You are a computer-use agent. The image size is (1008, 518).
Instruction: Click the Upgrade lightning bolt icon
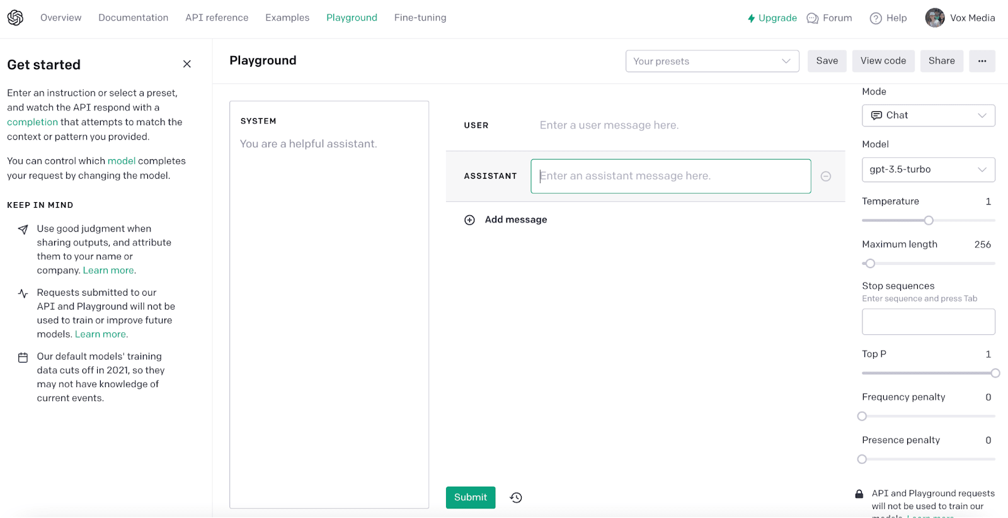751,18
